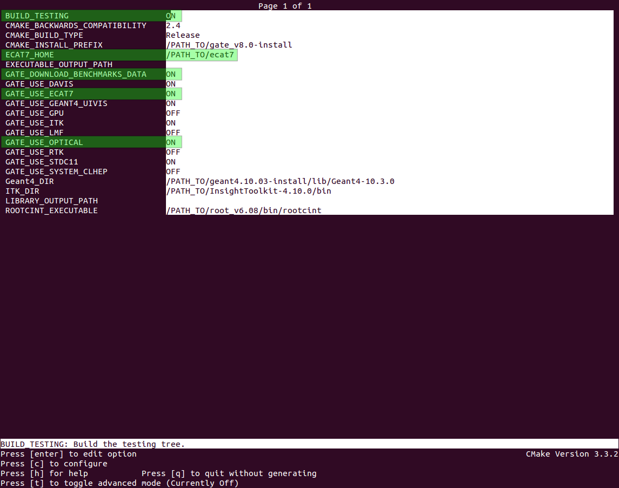This screenshot has height=488, width=619.
Task: Click the 2.4 backwards compatibility value
Action: (174, 25)
